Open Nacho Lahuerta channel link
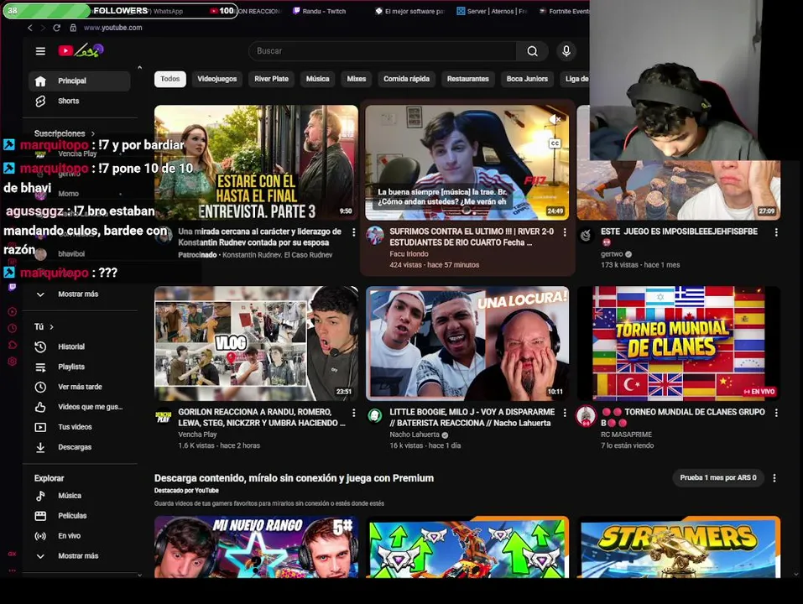The height and width of the screenshot is (604, 803). (415, 435)
